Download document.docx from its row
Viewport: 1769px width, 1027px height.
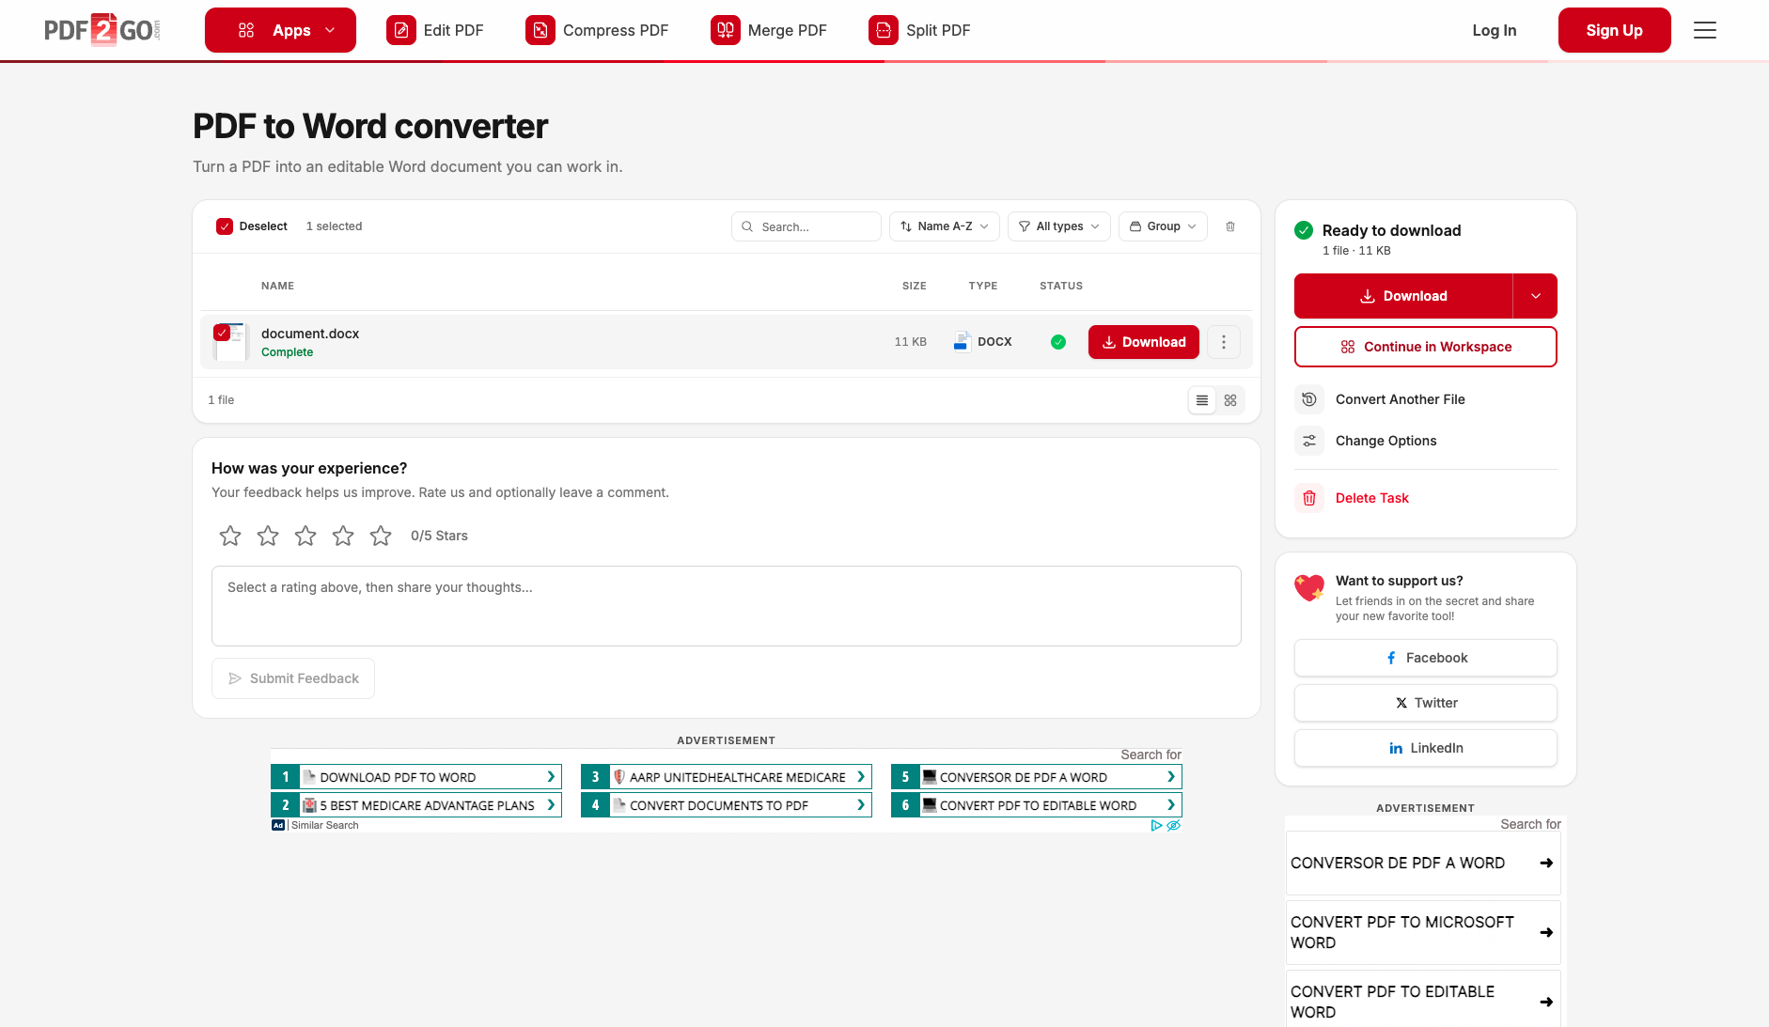(1144, 342)
